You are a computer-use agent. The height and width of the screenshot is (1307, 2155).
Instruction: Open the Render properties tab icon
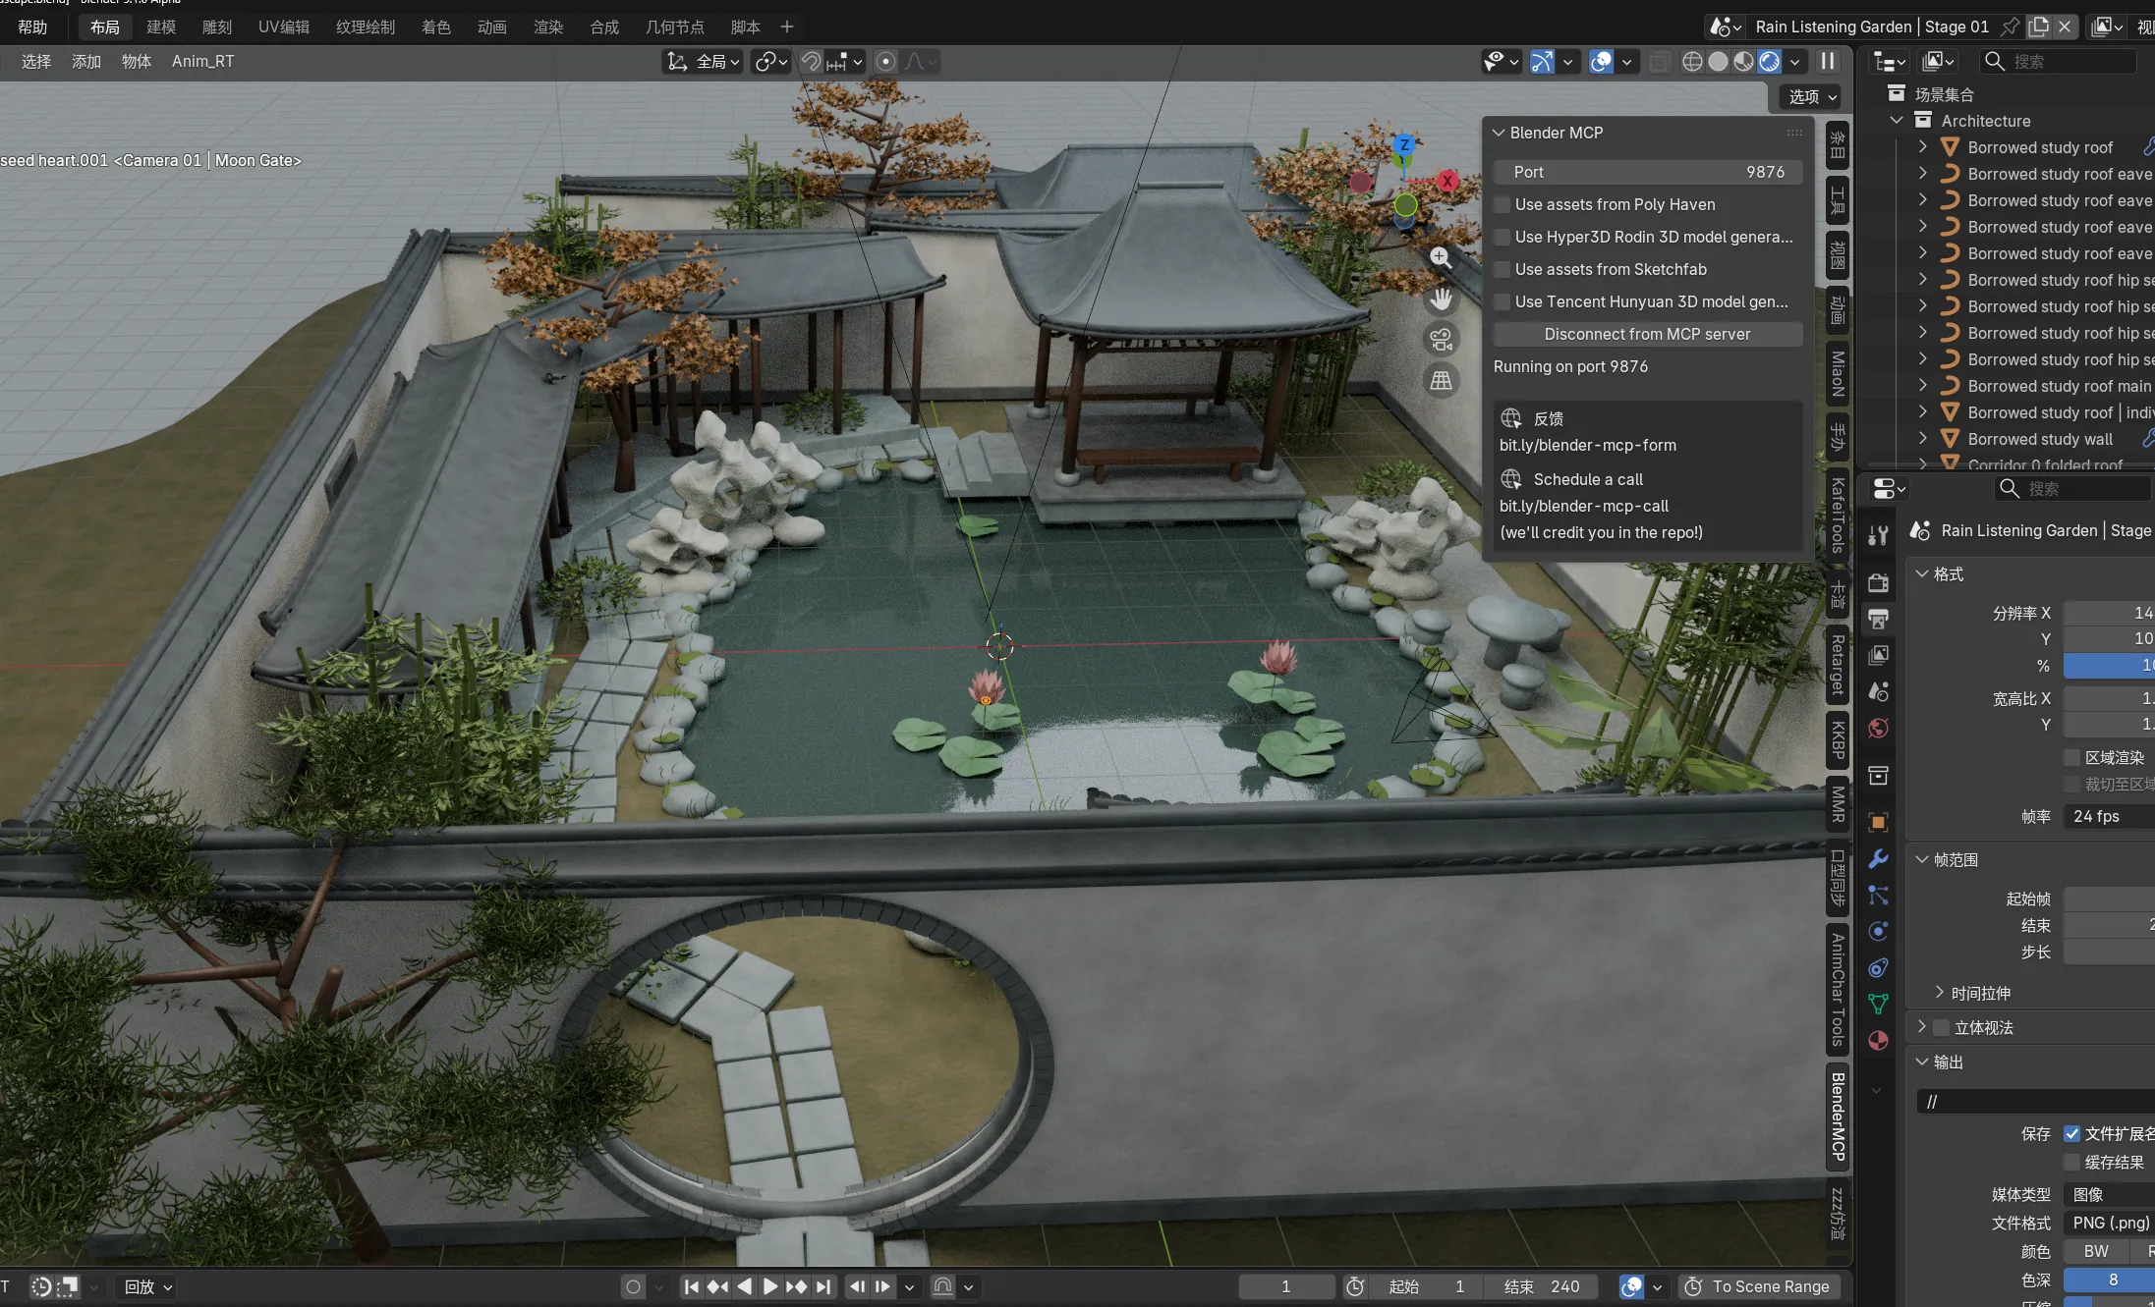click(1878, 582)
